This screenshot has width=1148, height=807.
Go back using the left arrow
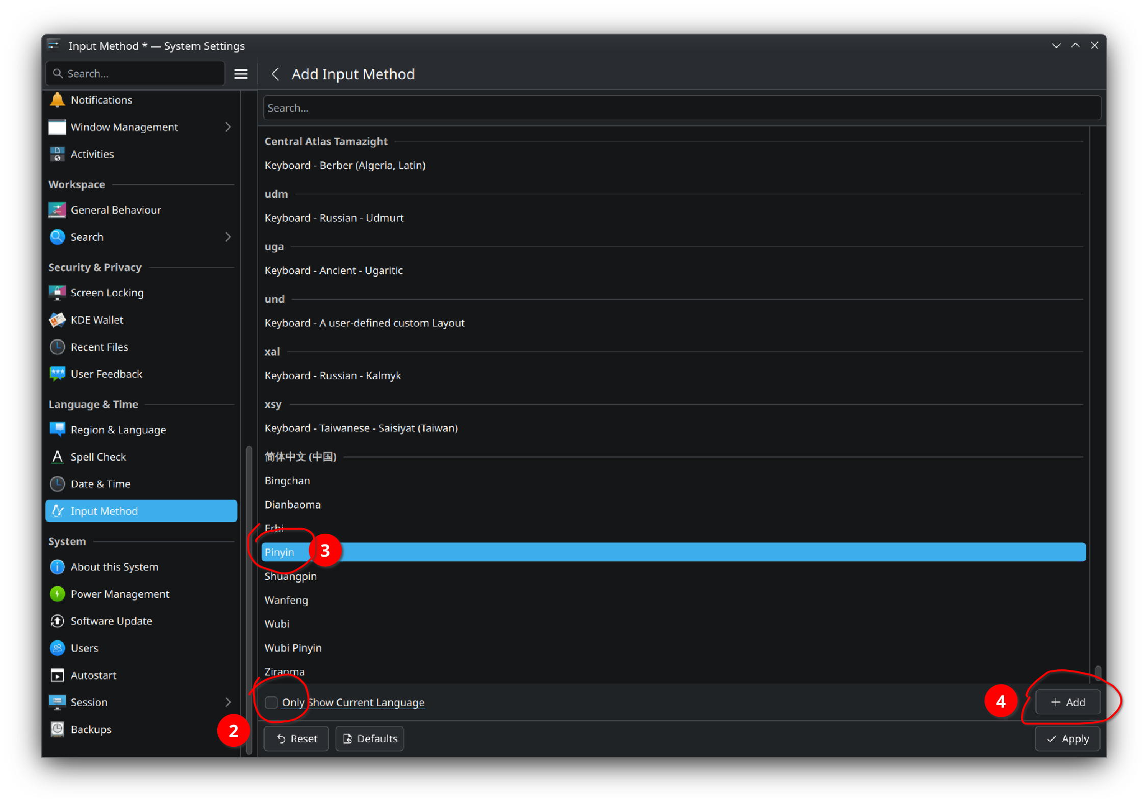(x=275, y=74)
